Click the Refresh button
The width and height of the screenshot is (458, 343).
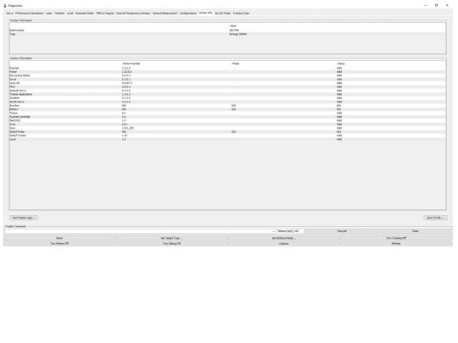pos(396,244)
